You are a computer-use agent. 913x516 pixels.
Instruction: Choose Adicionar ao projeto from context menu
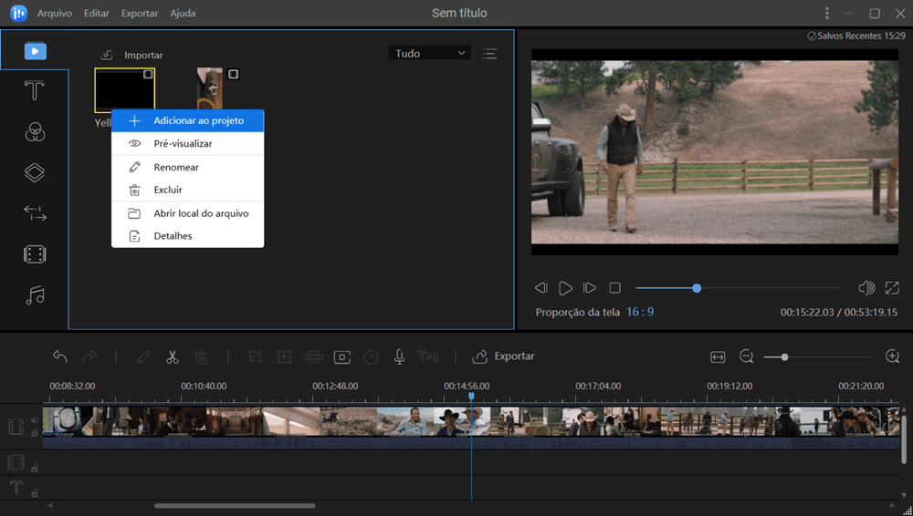click(187, 121)
